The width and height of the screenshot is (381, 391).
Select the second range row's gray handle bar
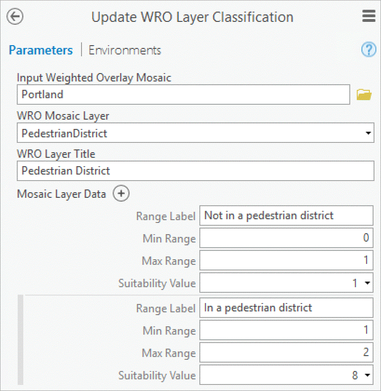20,340
